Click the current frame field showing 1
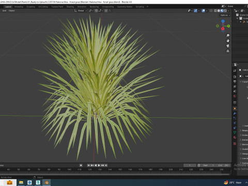 [x=190, y=165]
